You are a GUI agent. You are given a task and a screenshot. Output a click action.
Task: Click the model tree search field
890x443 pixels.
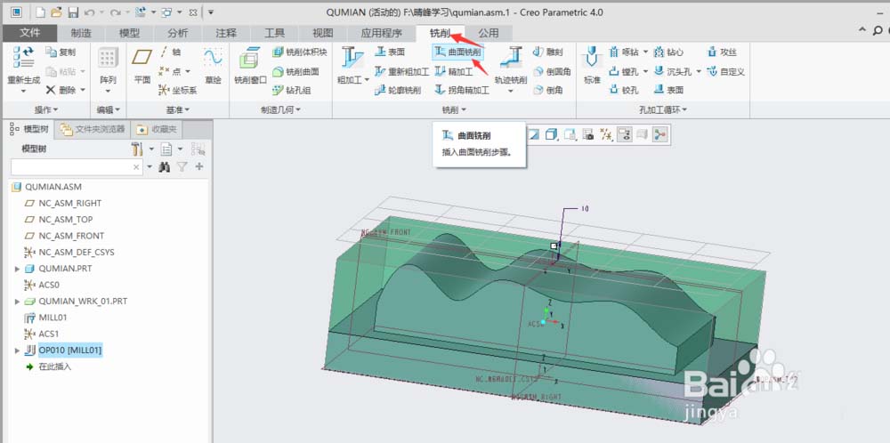(x=77, y=166)
